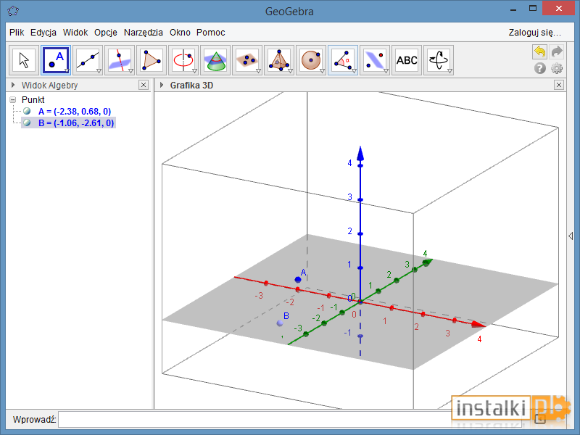The image size is (580, 435).
Task: Open the Okno menu
Action: (x=180, y=33)
